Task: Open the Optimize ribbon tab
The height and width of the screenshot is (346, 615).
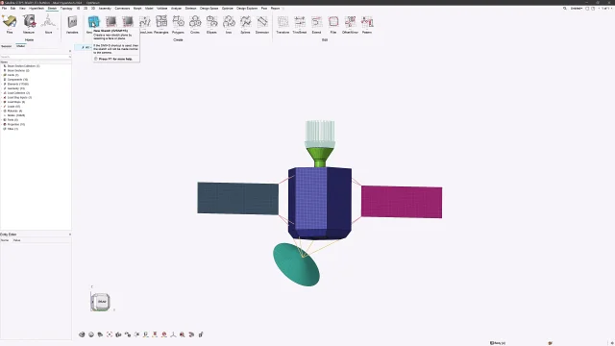Action: [x=228, y=9]
